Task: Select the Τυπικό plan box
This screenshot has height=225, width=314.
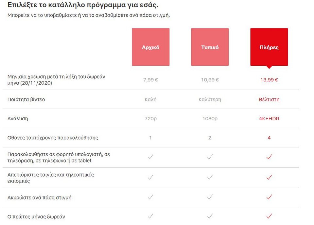Action: 209,47
